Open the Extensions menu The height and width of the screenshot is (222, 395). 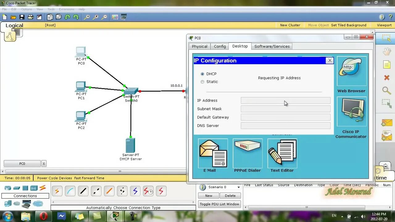[66, 9]
